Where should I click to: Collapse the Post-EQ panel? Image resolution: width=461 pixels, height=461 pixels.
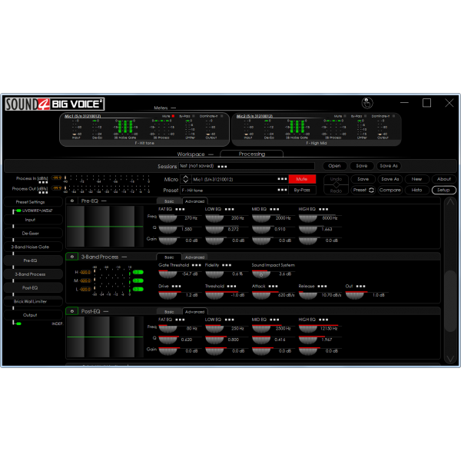click(x=106, y=311)
